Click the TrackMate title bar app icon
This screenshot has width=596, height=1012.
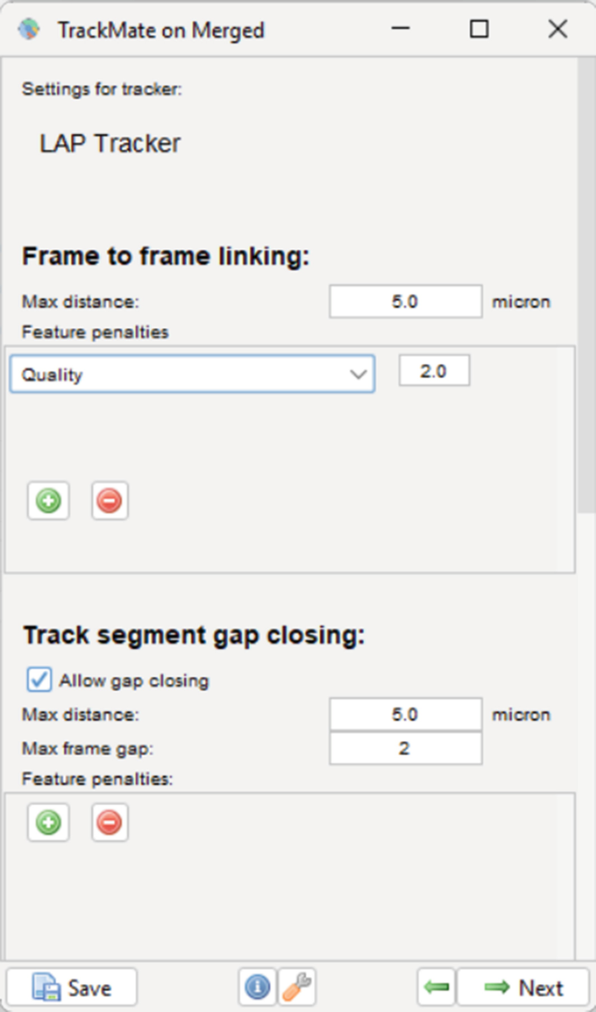point(29,30)
